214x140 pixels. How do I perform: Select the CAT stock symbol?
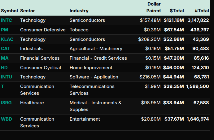click(x=6, y=49)
